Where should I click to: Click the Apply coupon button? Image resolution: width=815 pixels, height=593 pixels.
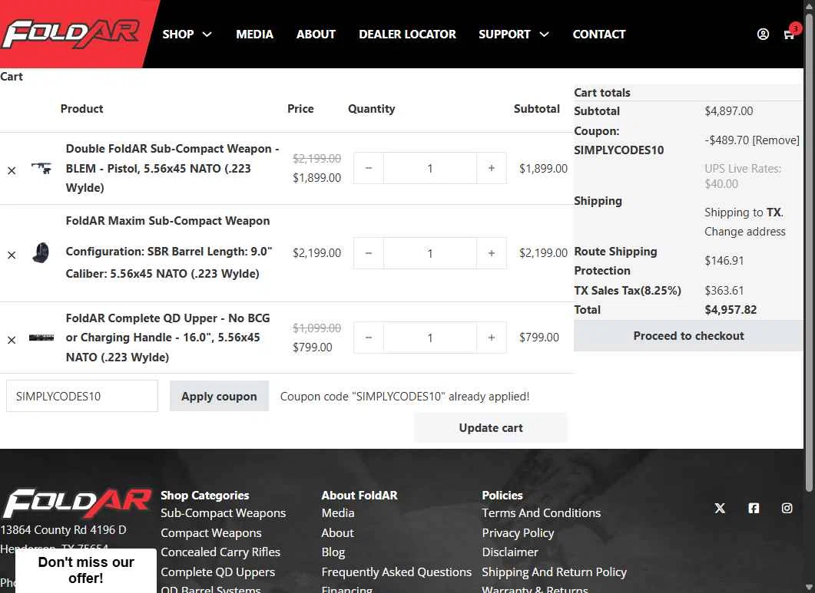(x=219, y=396)
